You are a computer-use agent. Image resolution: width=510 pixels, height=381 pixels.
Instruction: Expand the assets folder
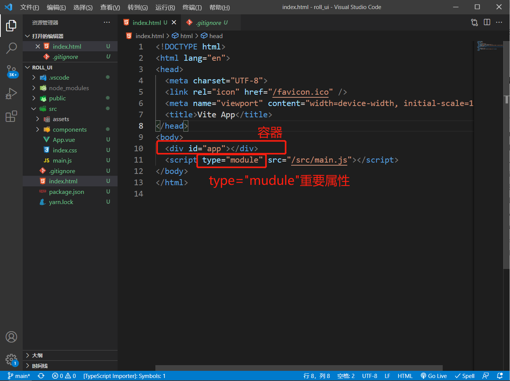[x=70, y=119]
